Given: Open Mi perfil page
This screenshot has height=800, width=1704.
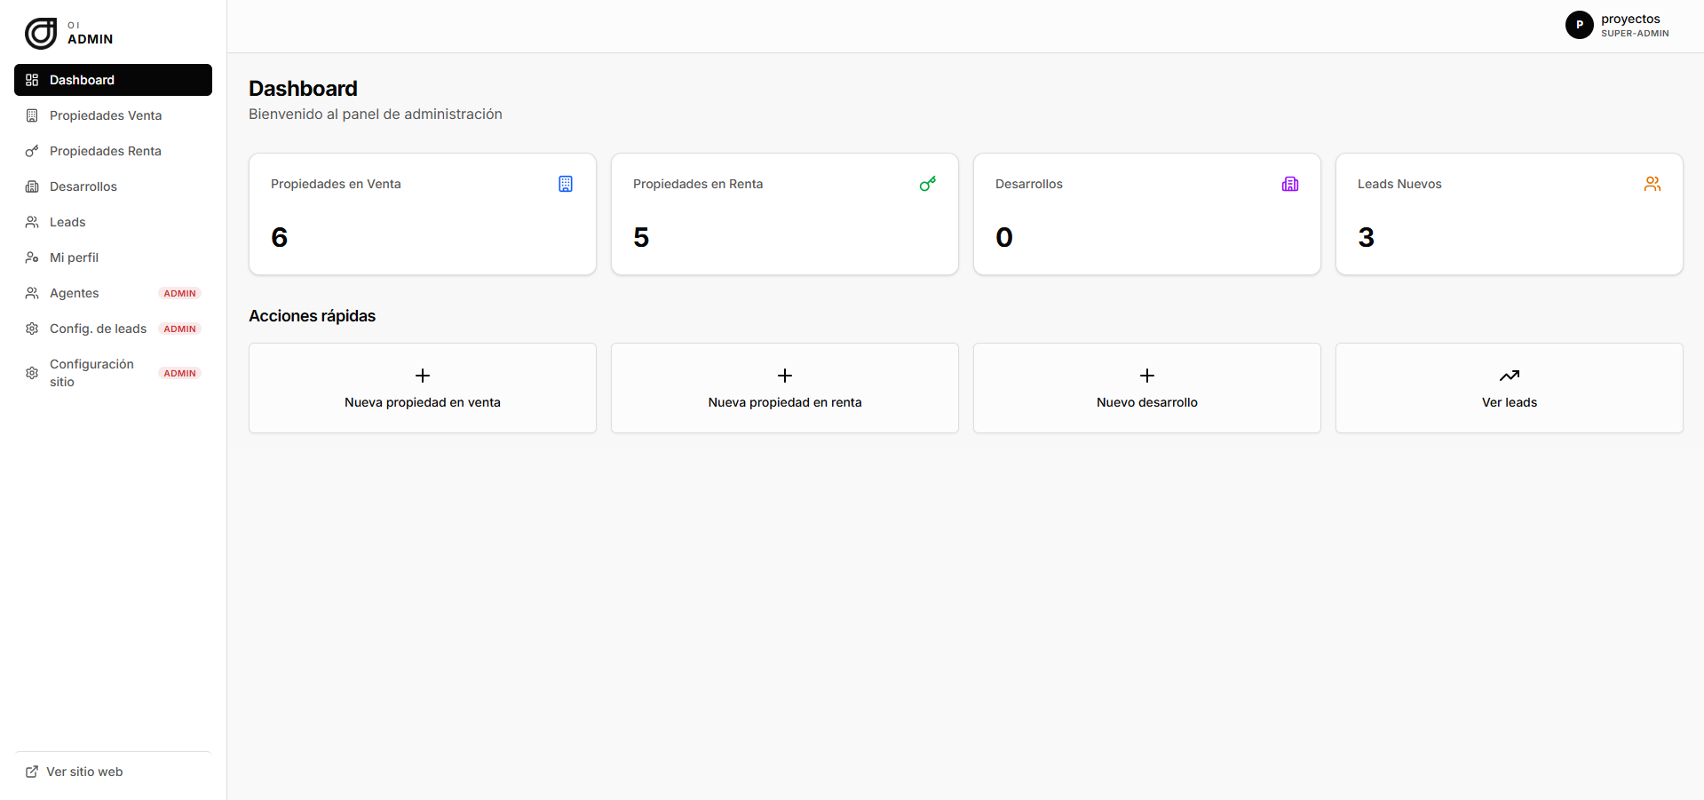Looking at the screenshot, I should [113, 257].
